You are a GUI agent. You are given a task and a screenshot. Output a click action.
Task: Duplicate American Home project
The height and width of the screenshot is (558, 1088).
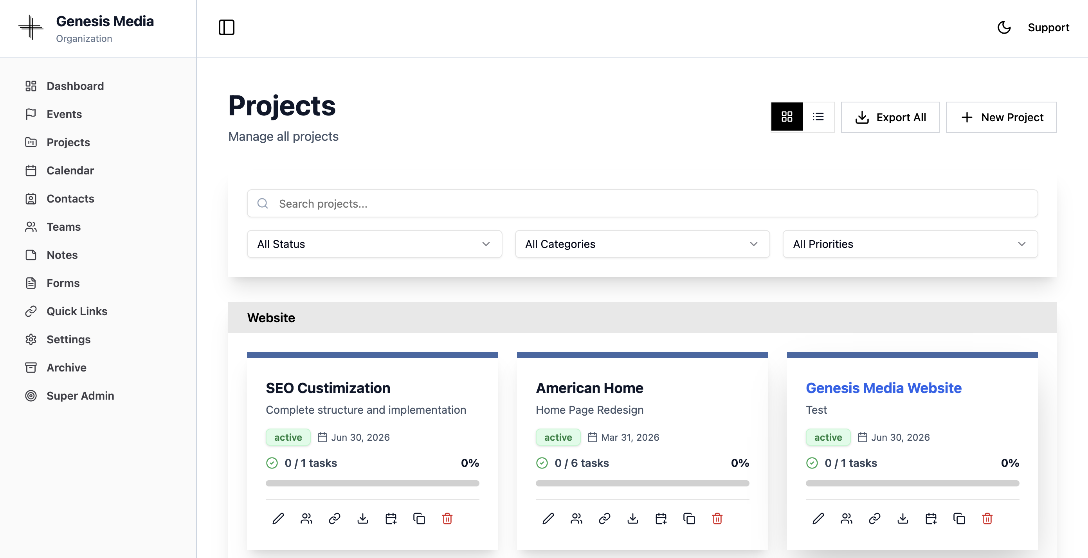689,519
